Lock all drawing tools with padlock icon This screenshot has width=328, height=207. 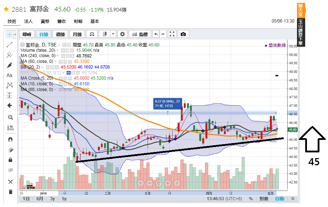click(x=10, y=160)
